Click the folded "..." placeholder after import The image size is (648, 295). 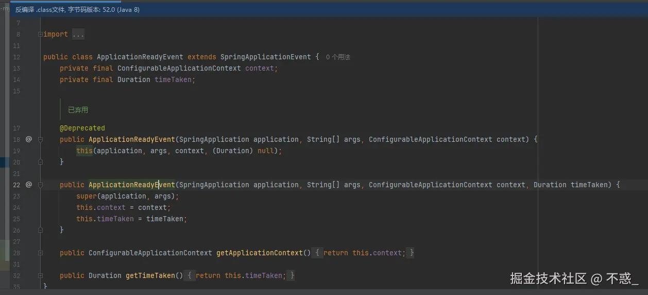tap(78, 34)
